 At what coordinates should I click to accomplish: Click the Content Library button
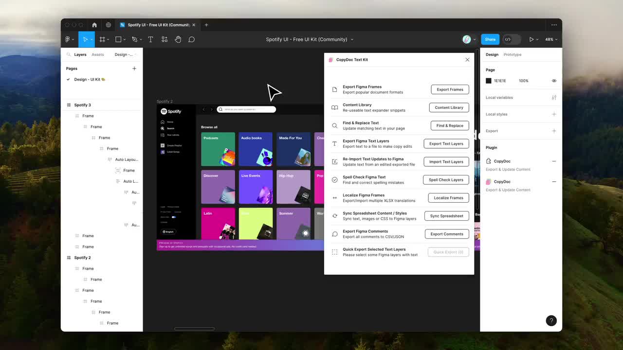(449, 107)
